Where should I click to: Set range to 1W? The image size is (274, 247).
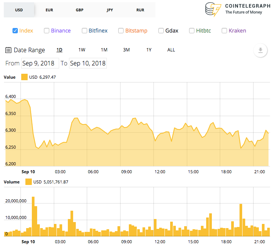point(82,50)
